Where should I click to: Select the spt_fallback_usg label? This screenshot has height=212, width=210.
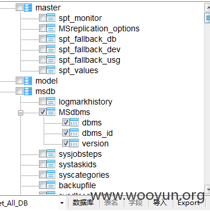pos(90,60)
